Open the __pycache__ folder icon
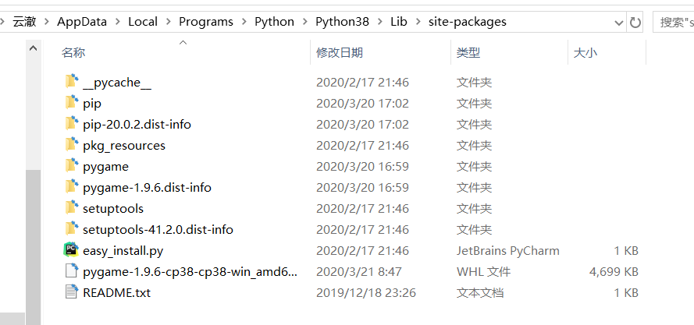This screenshot has width=694, height=325. click(72, 82)
